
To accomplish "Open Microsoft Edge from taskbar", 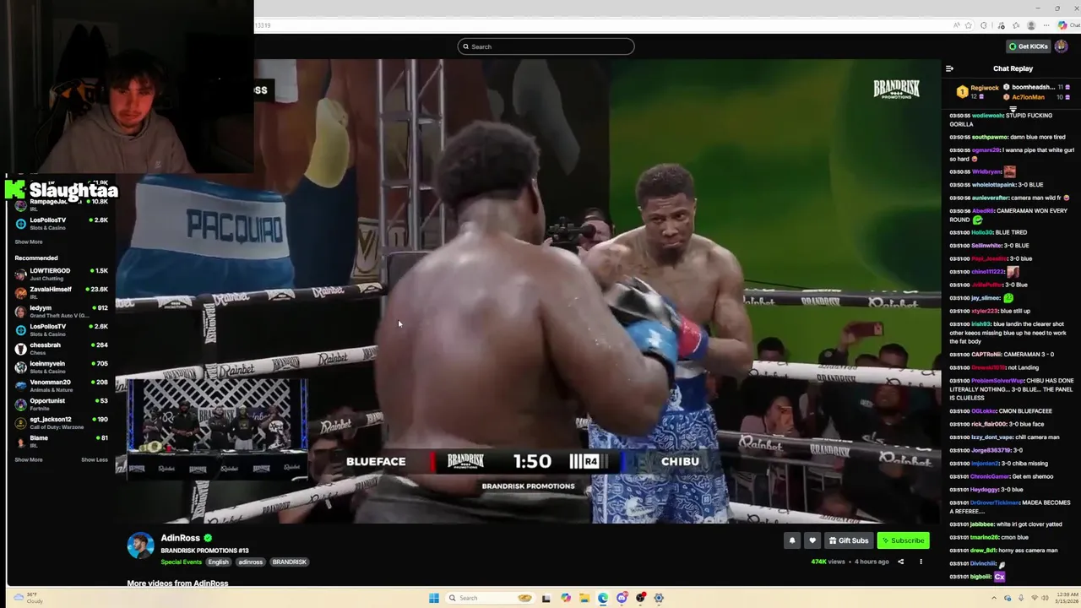I will click(603, 598).
